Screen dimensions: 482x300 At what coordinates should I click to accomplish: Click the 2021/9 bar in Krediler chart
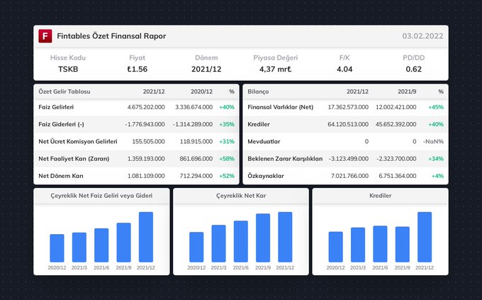(x=403, y=244)
